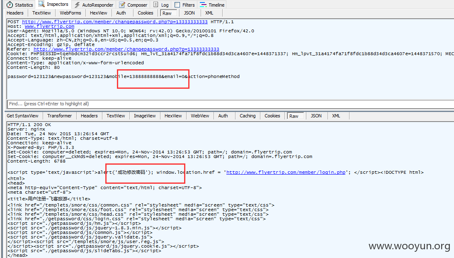This screenshot has height=258, width=454.
Task: Click the request body password line
Action: (x=124, y=76)
